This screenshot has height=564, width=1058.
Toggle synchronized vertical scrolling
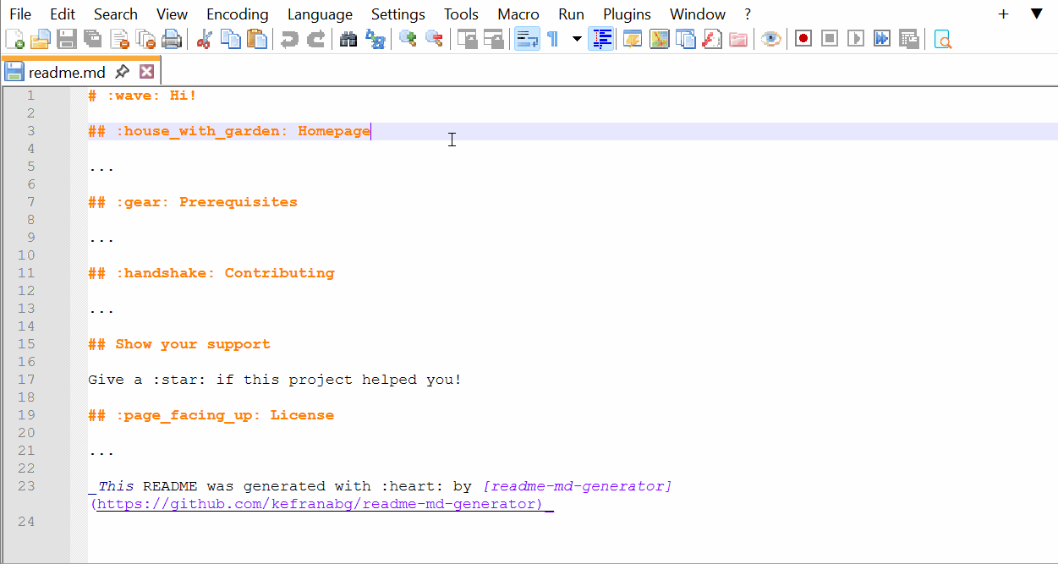click(467, 38)
